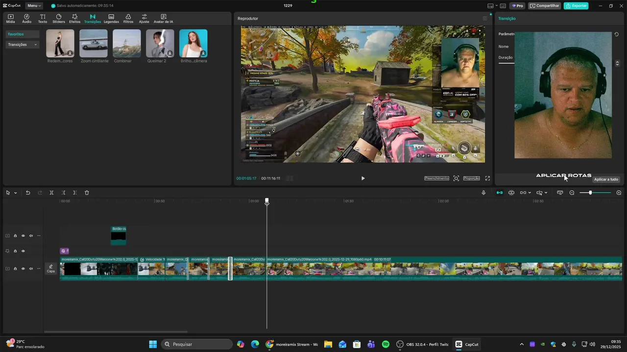Viewport: 627px width, 352px height.
Task: Switch to the Transições tab
Action: [x=92, y=19]
